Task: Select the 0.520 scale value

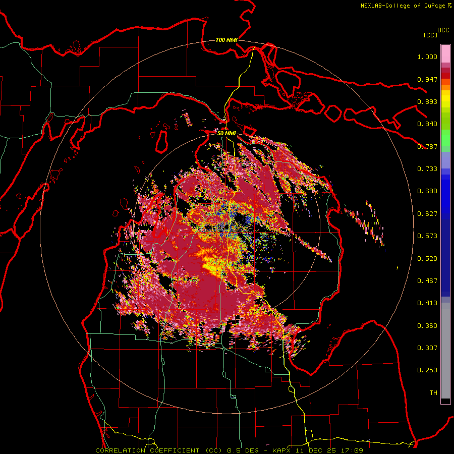Action: coord(427,259)
